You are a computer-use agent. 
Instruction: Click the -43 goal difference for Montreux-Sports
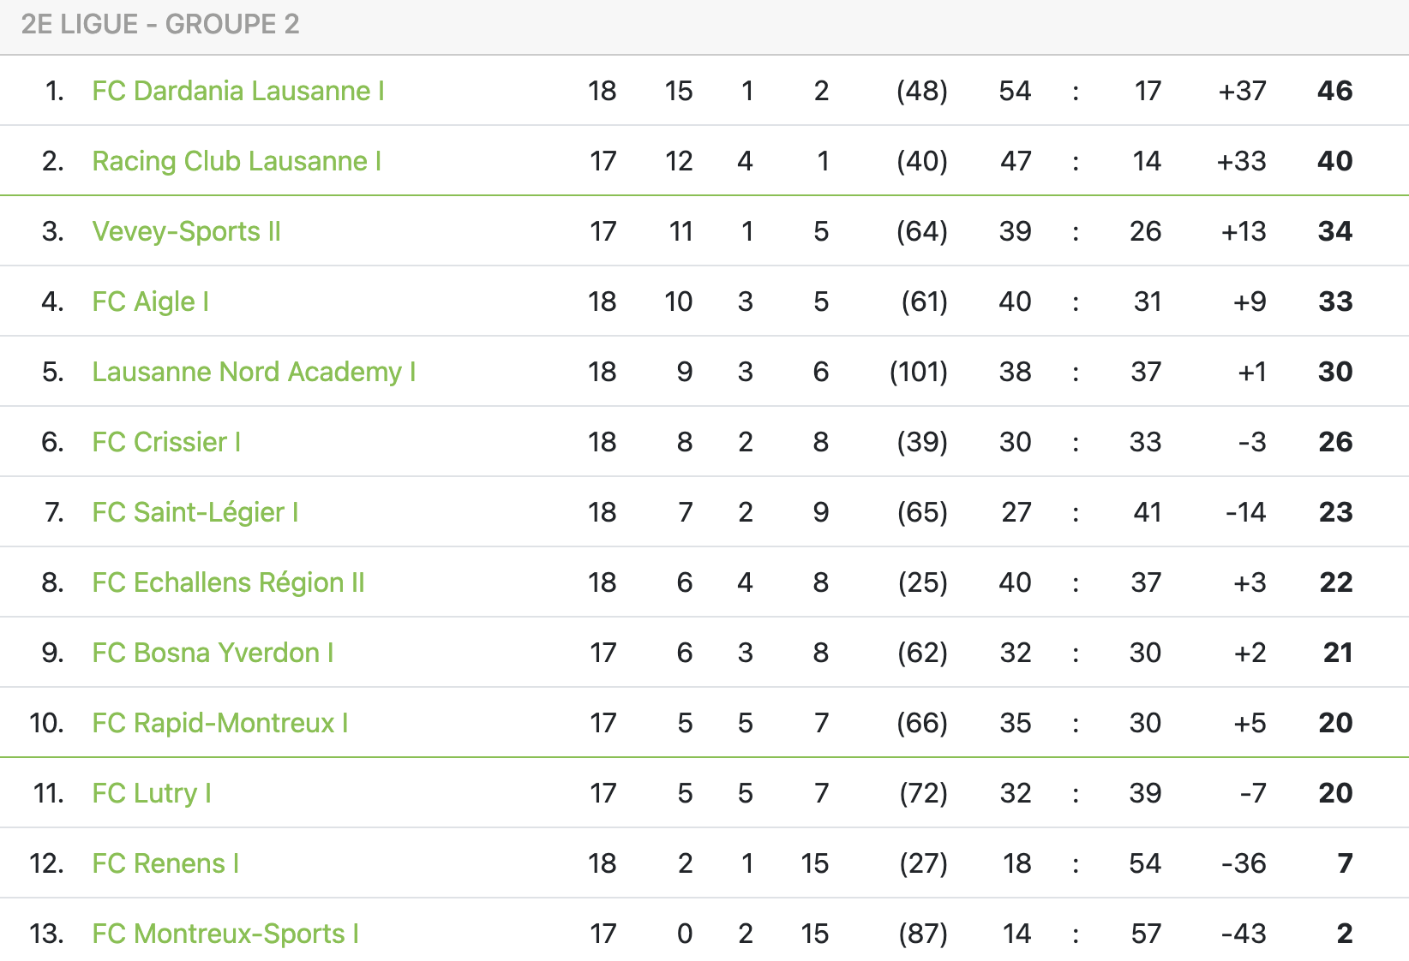coord(1244,934)
